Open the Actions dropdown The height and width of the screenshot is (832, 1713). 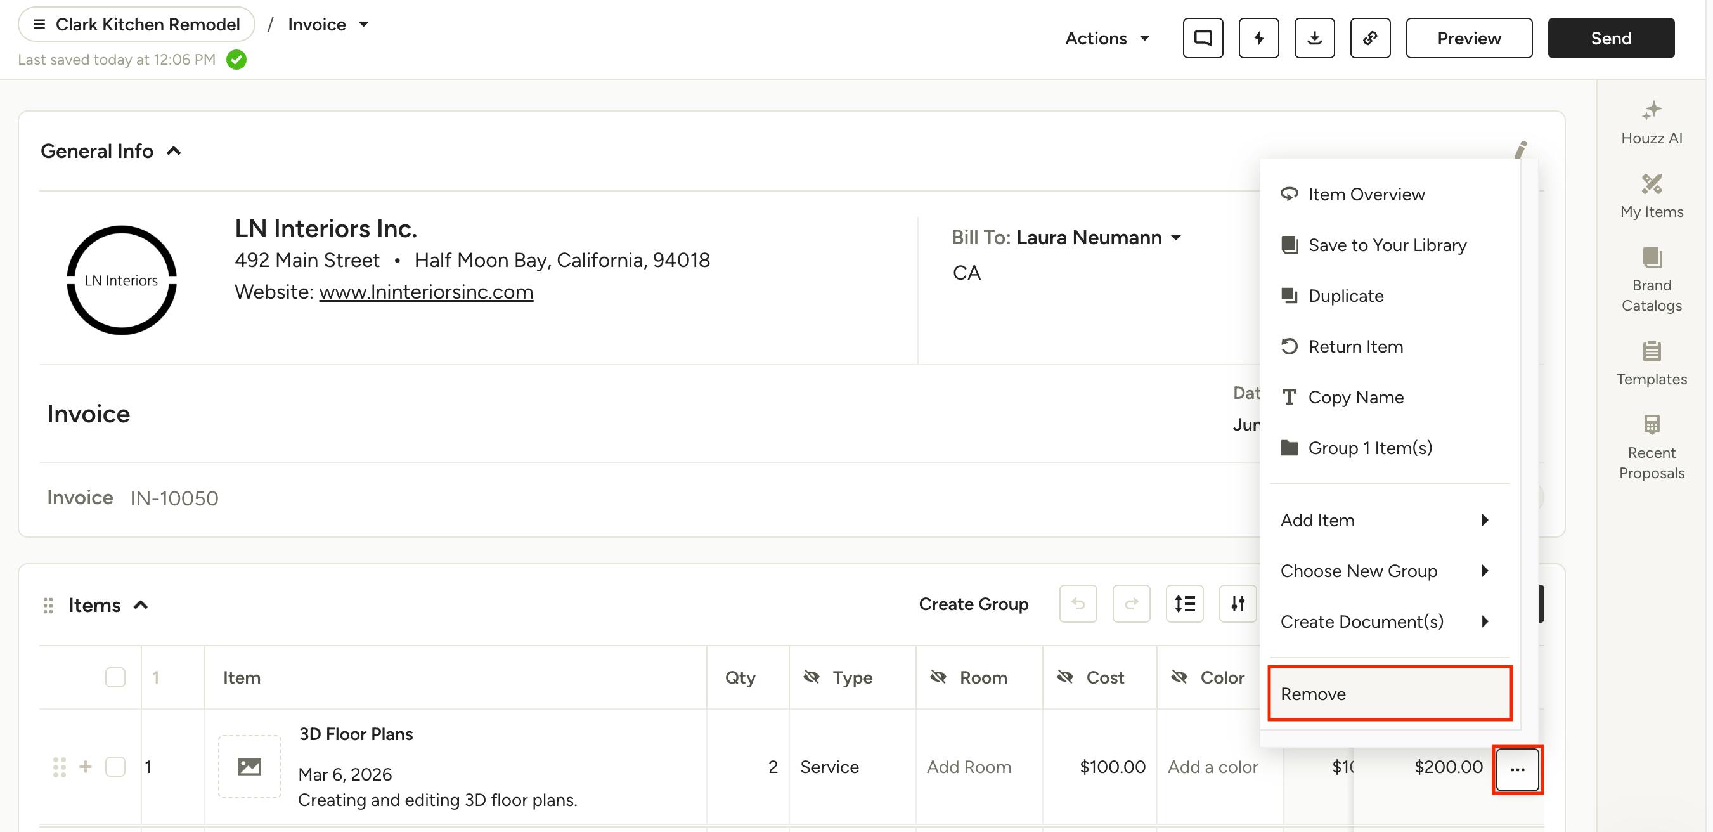point(1106,38)
